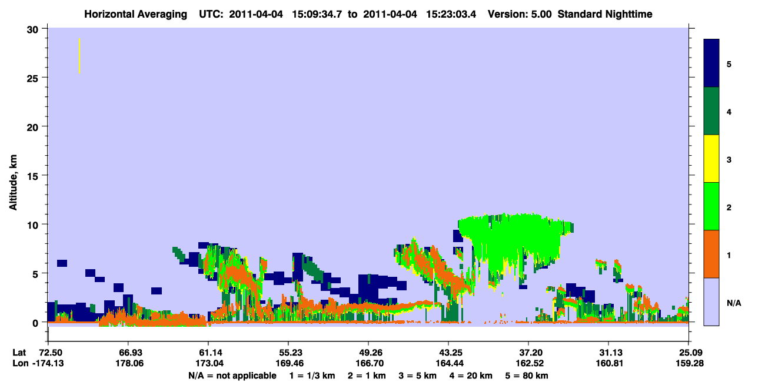Click the '3 = 5 km' legend entry
Image resolution: width=765 pixels, height=392 pixels.
418,376
